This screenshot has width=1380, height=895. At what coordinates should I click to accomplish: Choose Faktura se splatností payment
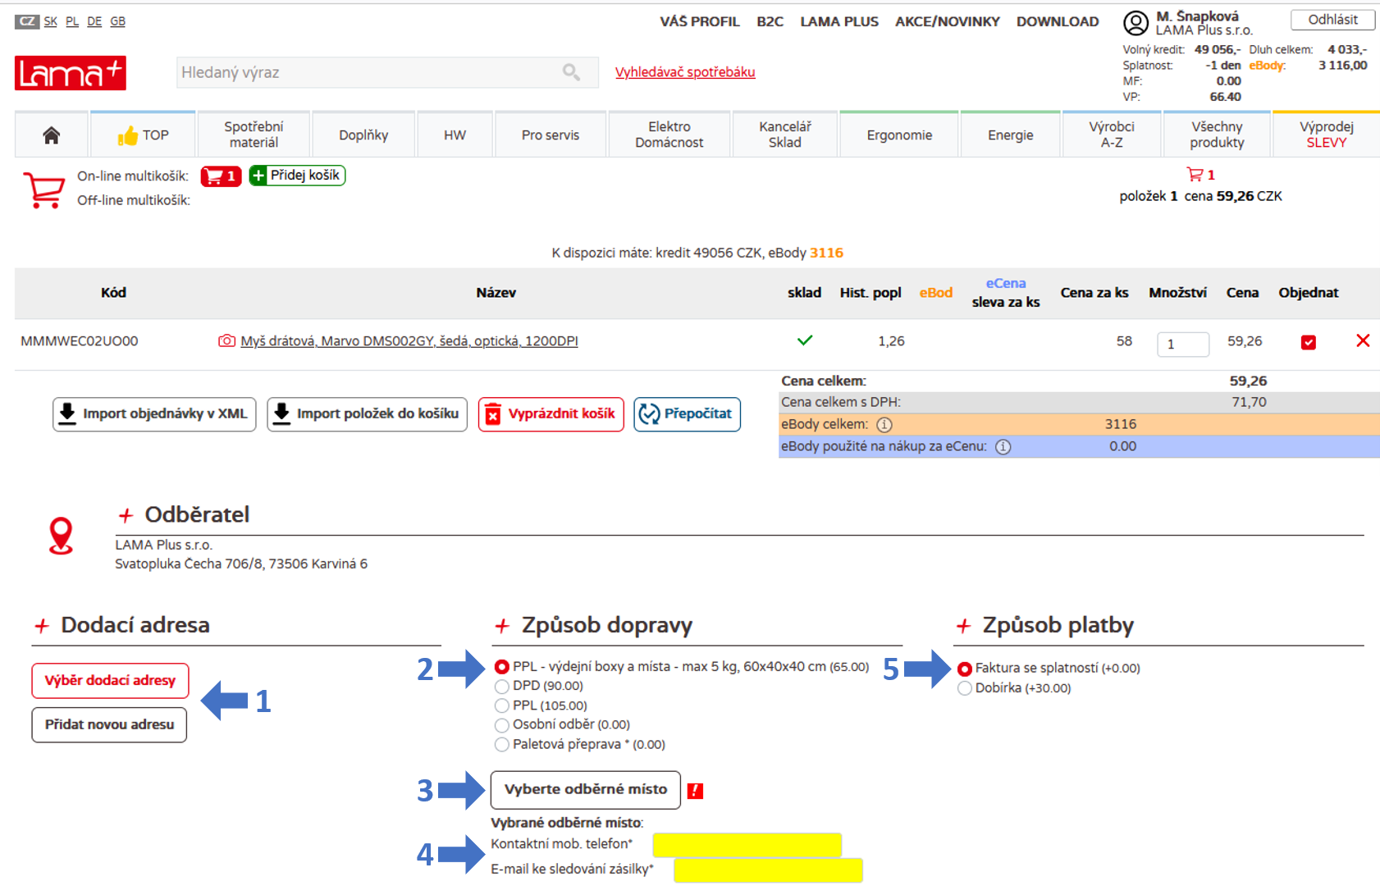tap(965, 669)
